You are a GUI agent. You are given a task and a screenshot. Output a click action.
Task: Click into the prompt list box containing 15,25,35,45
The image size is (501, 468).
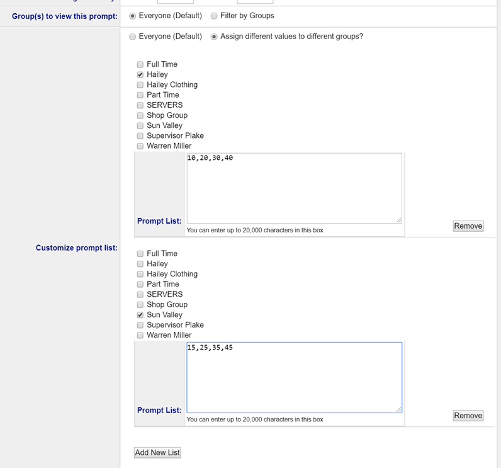pyautogui.click(x=294, y=377)
